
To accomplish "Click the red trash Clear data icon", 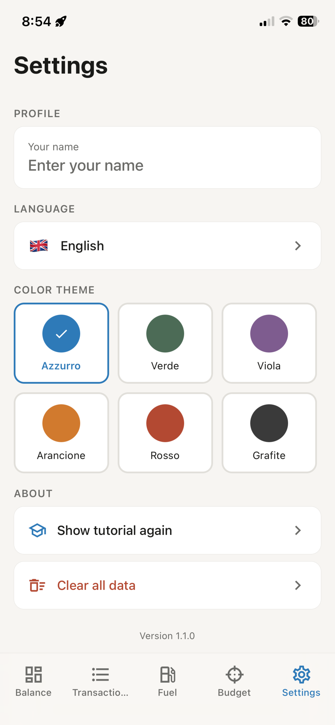I will (37, 585).
